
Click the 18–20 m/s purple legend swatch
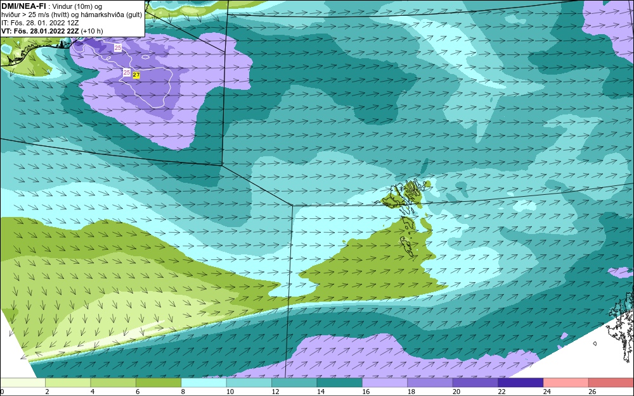point(430,383)
